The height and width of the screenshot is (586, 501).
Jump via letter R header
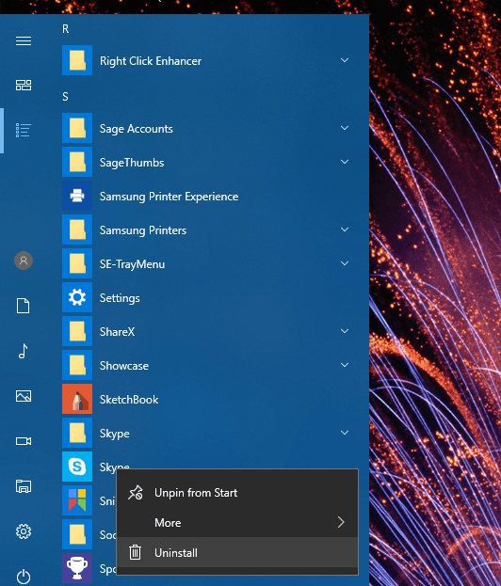pyautogui.click(x=66, y=29)
